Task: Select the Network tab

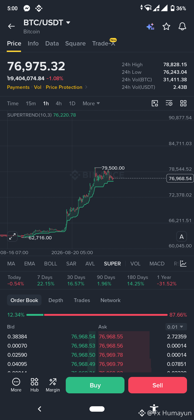Action: tap(110, 300)
